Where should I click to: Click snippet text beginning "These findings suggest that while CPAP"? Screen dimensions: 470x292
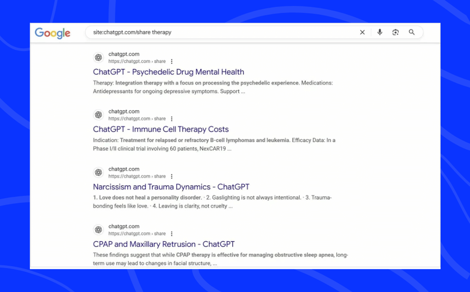click(220, 259)
